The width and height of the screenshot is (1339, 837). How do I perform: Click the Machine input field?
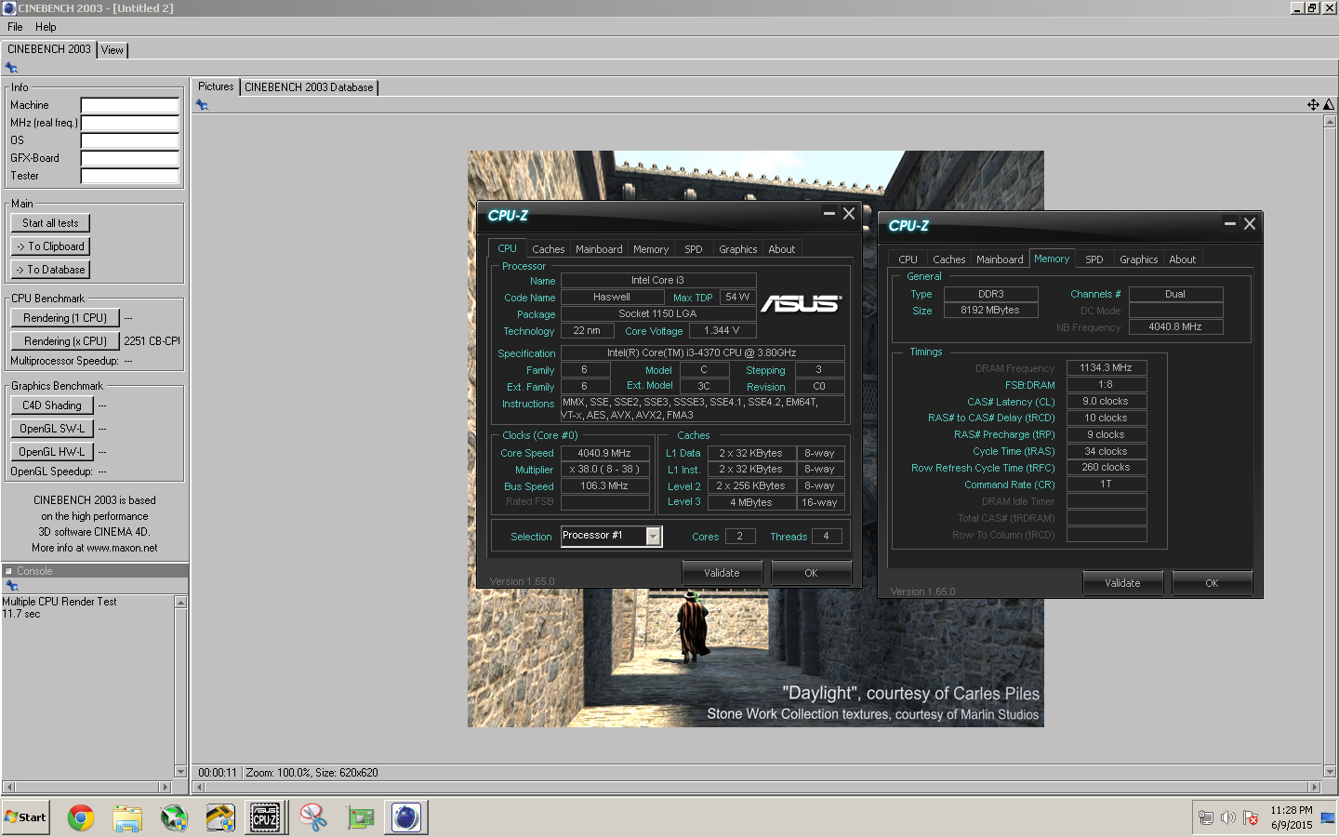130,105
